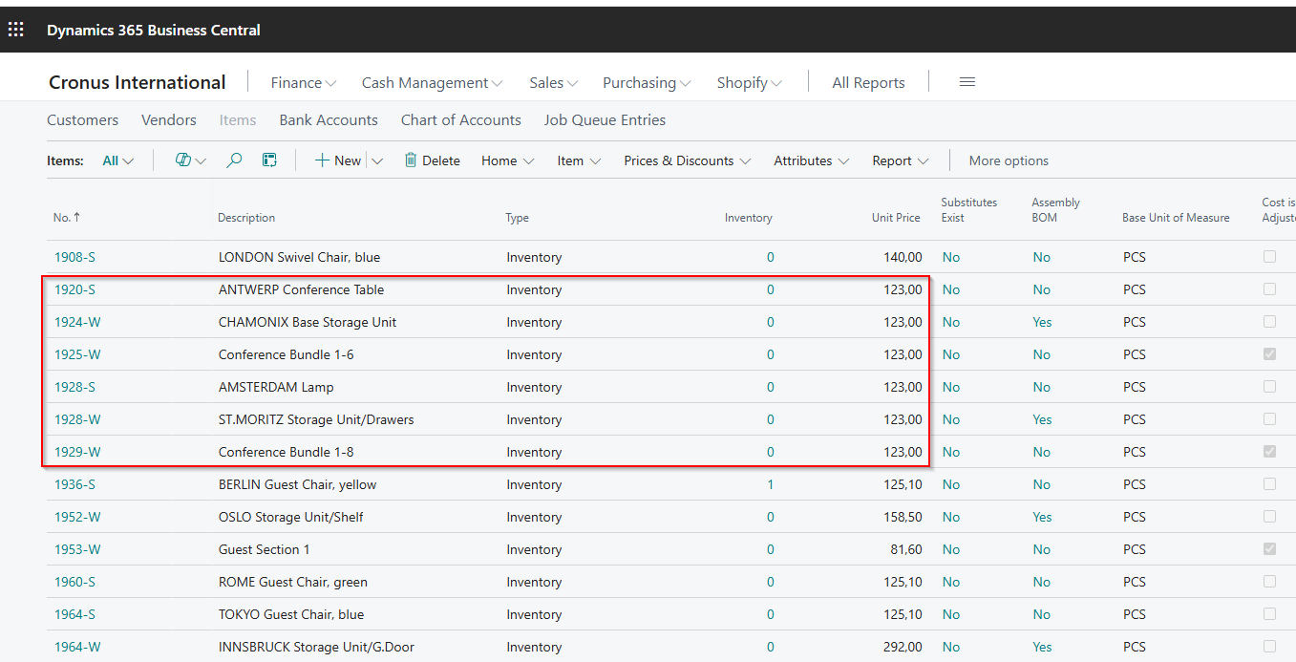Image resolution: width=1296 pixels, height=662 pixels.
Task: Sort by Description column header
Action: pyautogui.click(x=246, y=218)
